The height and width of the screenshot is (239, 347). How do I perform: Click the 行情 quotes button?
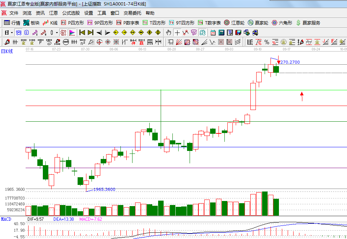point(12,23)
